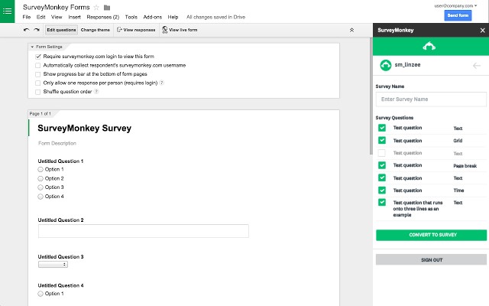Open help for Shuffle question order
The width and height of the screenshot is (489, 306).
[96, 92]
